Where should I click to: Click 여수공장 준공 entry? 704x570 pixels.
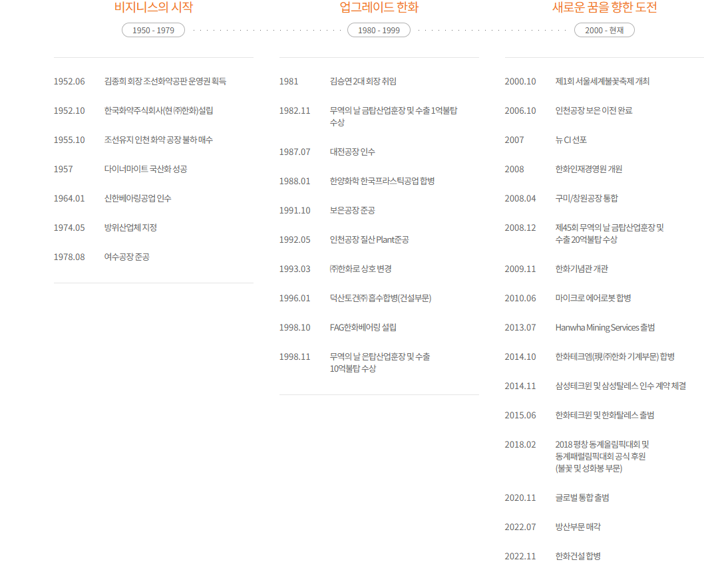click(126, 257)
